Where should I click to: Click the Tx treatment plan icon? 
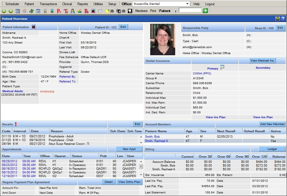[x=66, y=11]
